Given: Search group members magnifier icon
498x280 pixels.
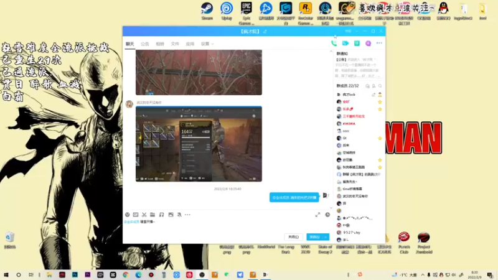Looking at the screenshot, I should point(380,86).
